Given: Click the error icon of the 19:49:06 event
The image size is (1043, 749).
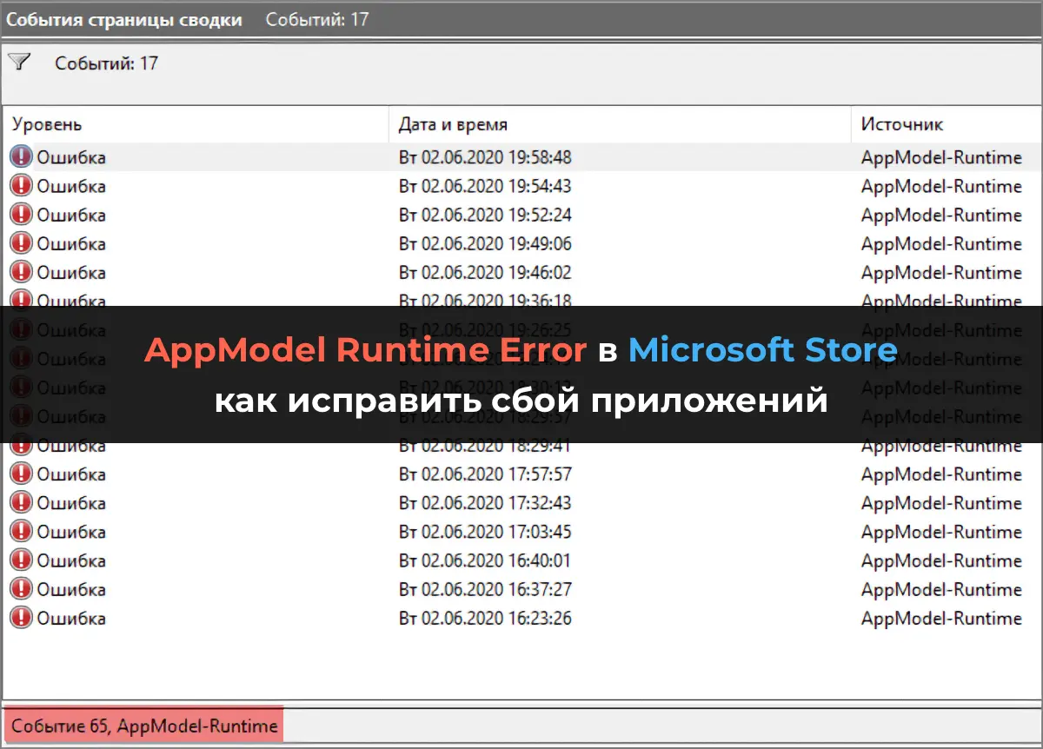Looking at the screenshot, I should 21,243.
